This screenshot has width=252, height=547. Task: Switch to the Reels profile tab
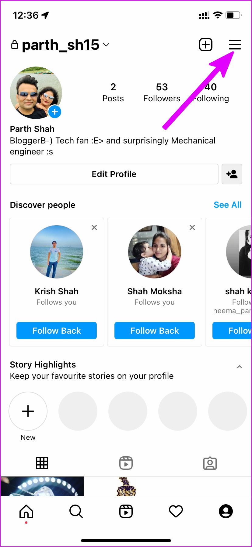pos(126,463)
